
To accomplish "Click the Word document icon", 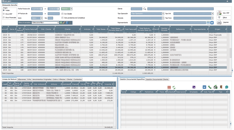I will 204,87.
